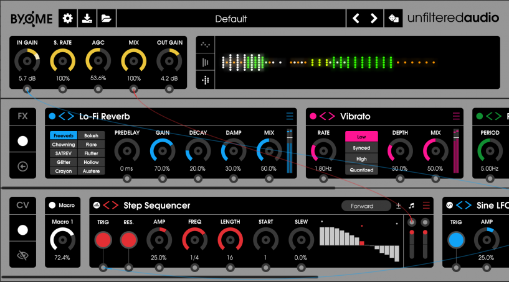
Task: Toggle the Lo-Fi Reverb power dot
Action: [x=52, y=116]
